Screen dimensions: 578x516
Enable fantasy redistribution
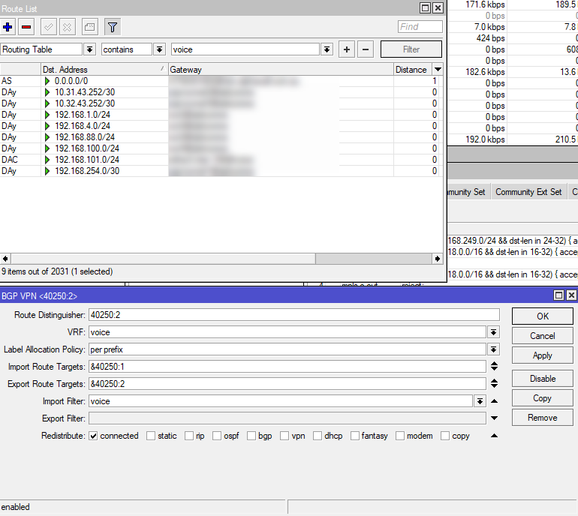(355, 436)
